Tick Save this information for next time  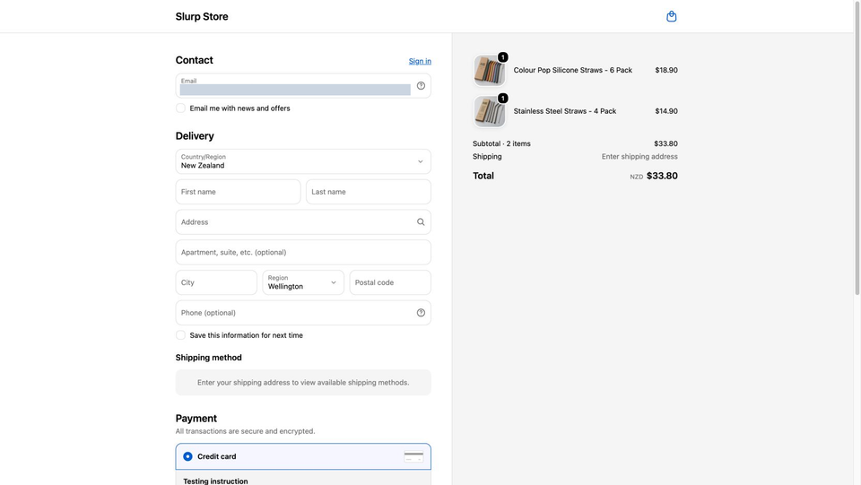tap(180, 335)
